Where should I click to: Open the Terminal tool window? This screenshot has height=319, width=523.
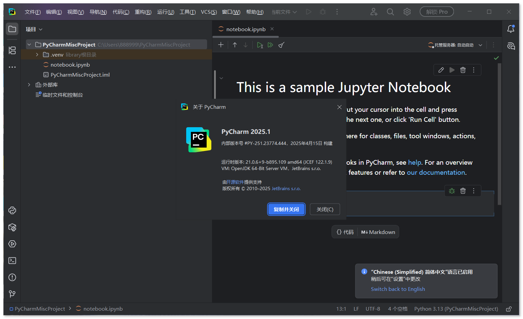(12, 261)
